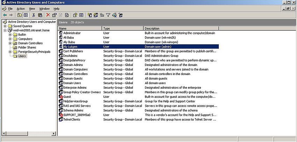Screen dimensions: 297x142
Task: Collapse the wsd-win2003.intranet.home domain node
Action: (x=5, y=30)
